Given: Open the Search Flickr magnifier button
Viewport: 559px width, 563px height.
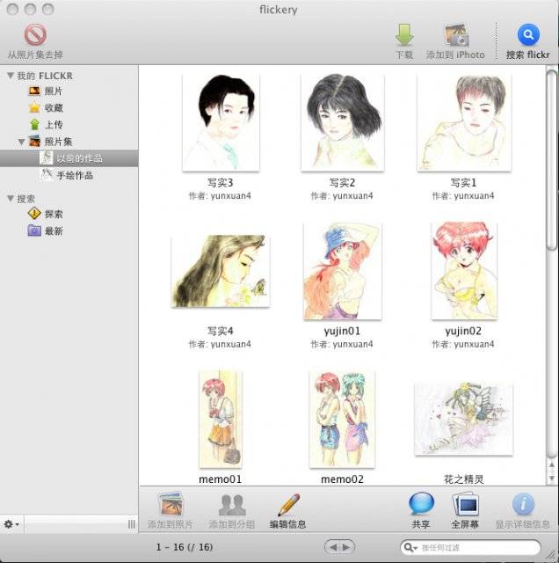Looking at the screenshot, I should [x=527, y=35].
